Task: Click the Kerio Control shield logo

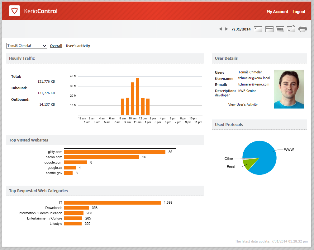Action: click(14, 11)
